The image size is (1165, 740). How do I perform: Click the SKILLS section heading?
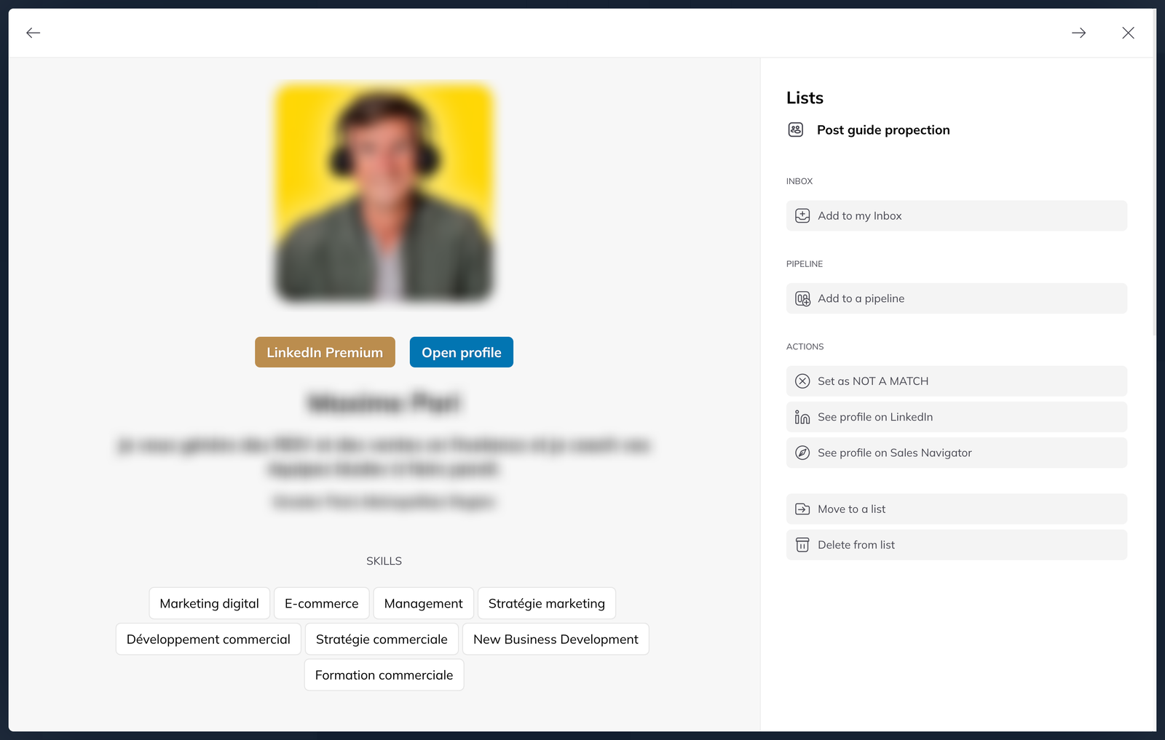[384, 561]
